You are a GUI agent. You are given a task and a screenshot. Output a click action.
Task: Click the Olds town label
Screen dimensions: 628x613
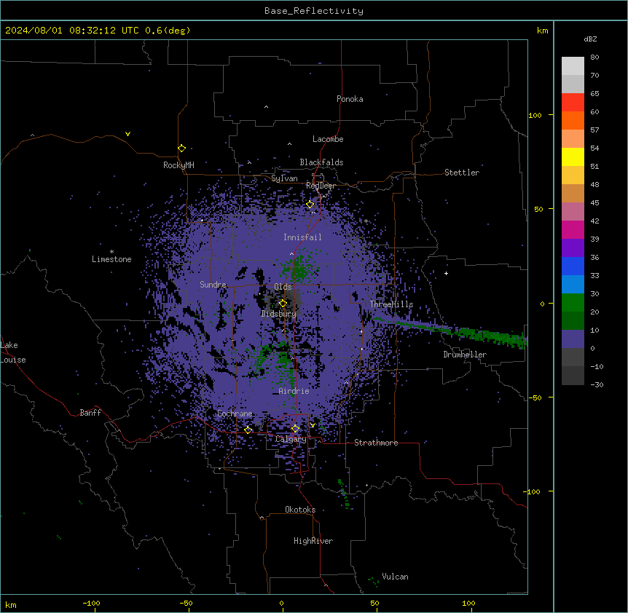click(283, 287)
